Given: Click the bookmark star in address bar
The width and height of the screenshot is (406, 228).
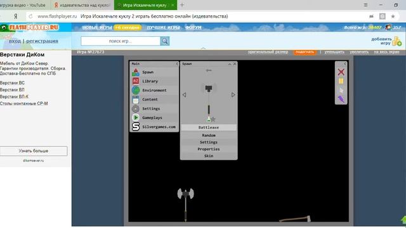Looking at the screenshot, I should coord(393,16).
